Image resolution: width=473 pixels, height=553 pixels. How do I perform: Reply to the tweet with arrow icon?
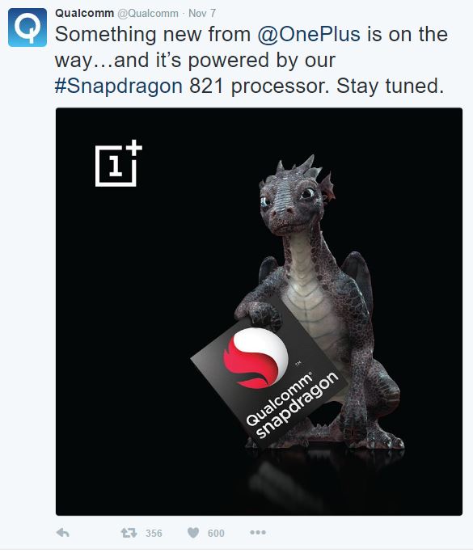tap(63, 533)
